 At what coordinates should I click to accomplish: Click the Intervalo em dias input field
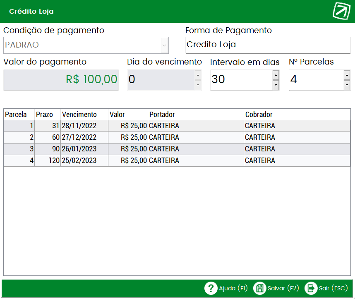coord(241,80)
